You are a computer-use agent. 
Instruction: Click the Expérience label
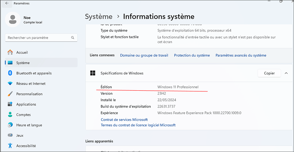(x=109, y=113)
